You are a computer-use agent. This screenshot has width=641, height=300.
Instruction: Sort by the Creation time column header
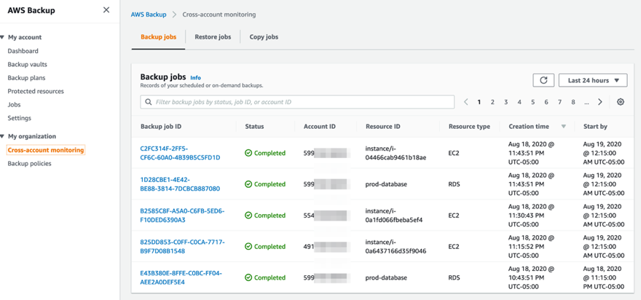click(x=529, y=127)
